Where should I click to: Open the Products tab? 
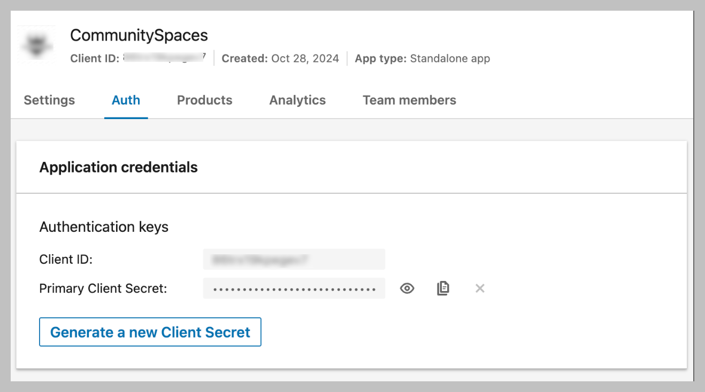click(x=204, y=100)
